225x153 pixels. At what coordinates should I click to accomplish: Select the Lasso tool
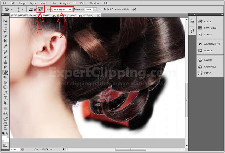pos(5,31)
